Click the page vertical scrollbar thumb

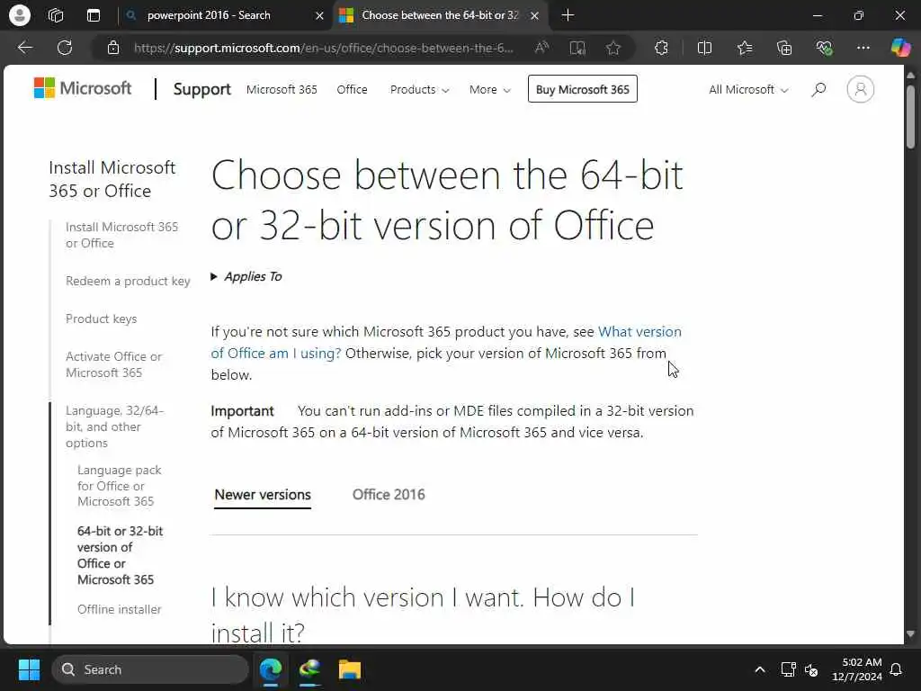(x=910, y=117)
